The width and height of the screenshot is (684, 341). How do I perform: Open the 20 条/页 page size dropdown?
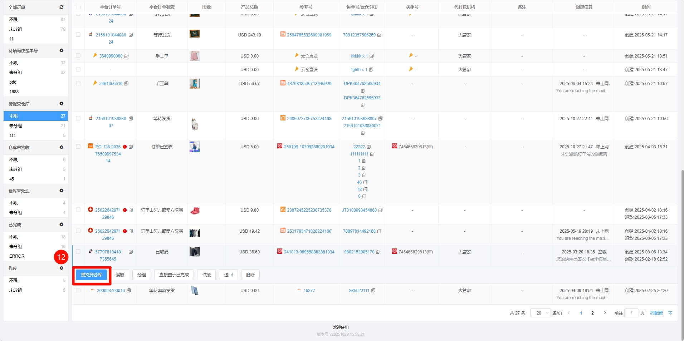click(540, 313)
